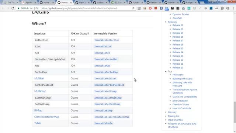236x133 pixels.
Task: Open the ImmutableSortedSet link
Action: tap(106, 59)
